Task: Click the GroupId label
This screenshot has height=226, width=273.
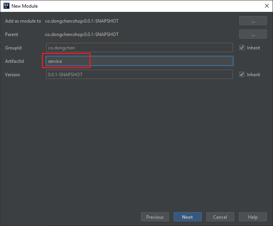Action: click(x=13, y=48)
